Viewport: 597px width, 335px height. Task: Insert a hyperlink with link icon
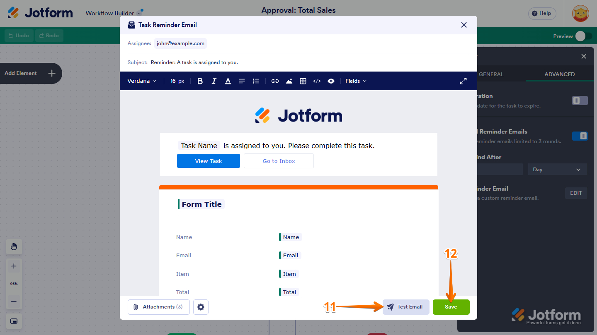(275, 81)
